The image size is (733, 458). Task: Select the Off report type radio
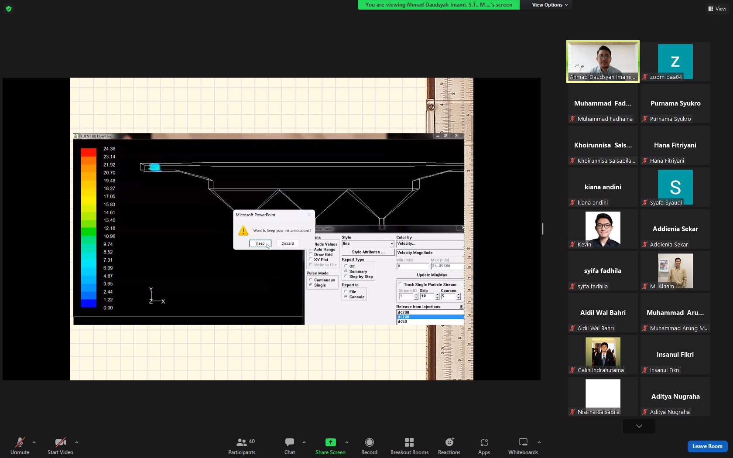point(346,266)
